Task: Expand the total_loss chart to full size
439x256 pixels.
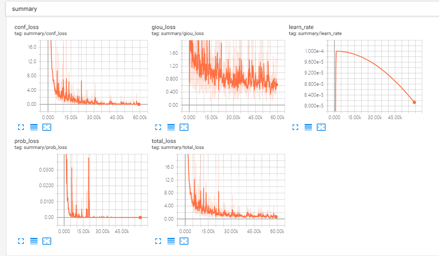Action: (x=158, y=241)
